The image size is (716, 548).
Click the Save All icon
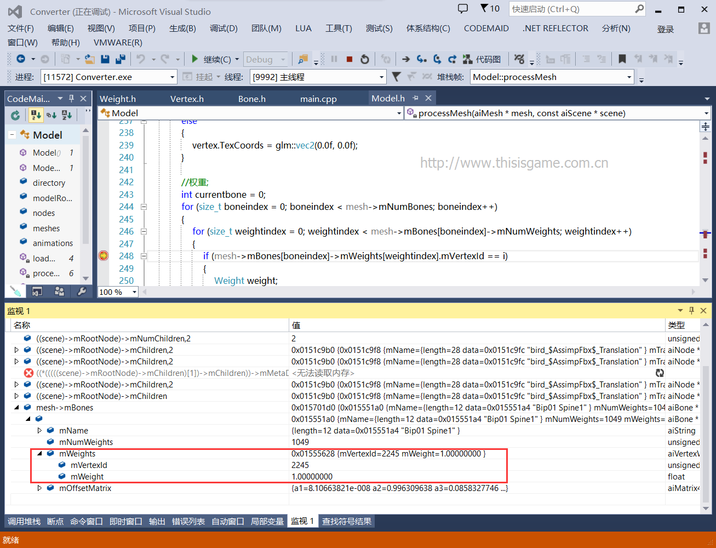tap(121, 59)
